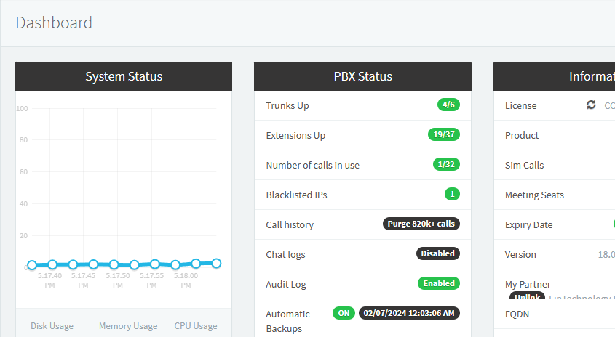615x337 pixels.
Task: Click the System Status panel header
Action: click(124, 76)
